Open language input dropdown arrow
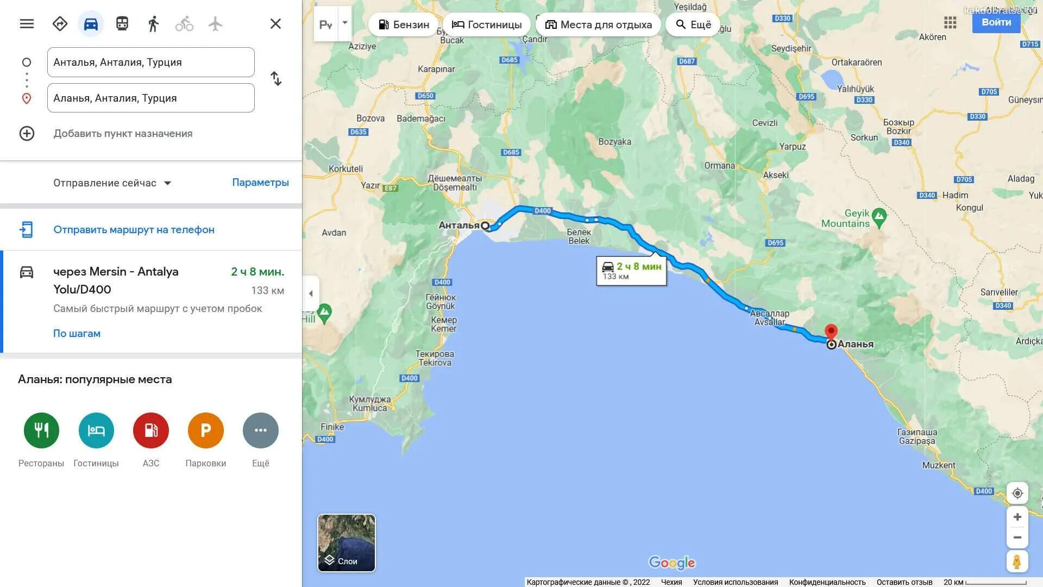 pyautogui.click(x=344, y=23)
